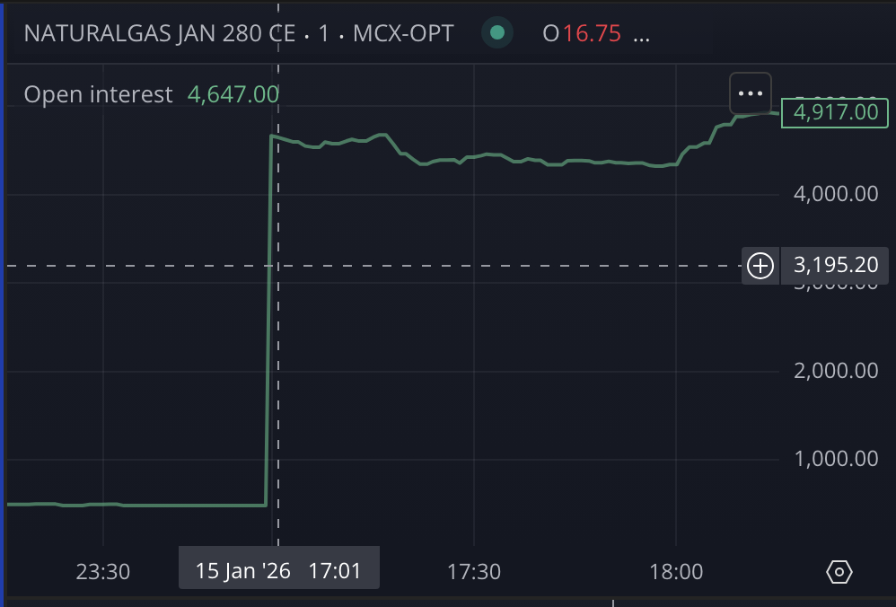The width and height of the screenshot is (896, 607).
Task: Click the green market status dot
Action: click(x=496, y=34)
